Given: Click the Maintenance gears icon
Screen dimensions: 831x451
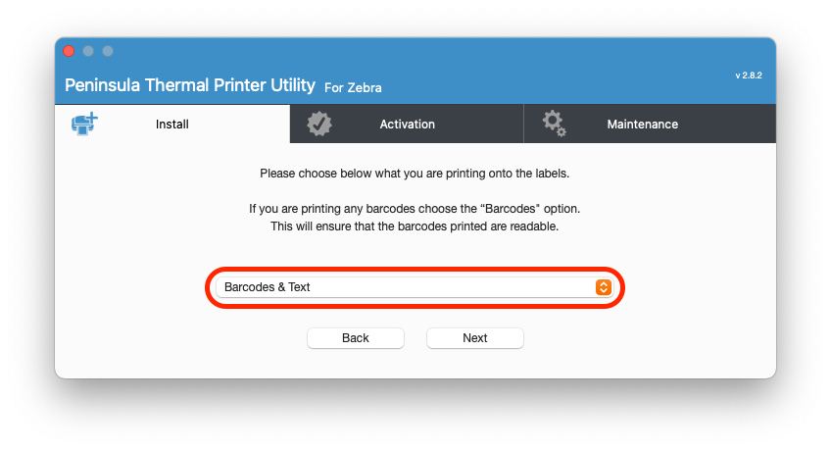Looking at the screenshot, I should (x=554, y=124).
